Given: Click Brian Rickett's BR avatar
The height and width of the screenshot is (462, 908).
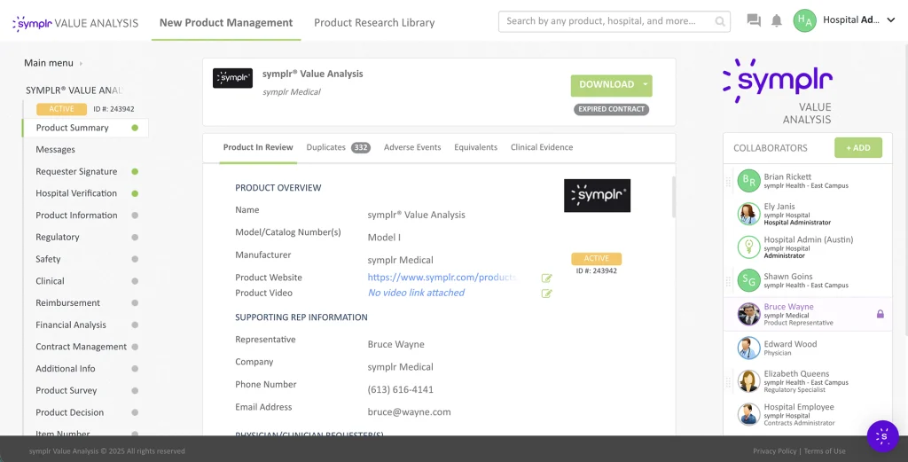Looking at the screenshot, I should [x=748, y=181].
